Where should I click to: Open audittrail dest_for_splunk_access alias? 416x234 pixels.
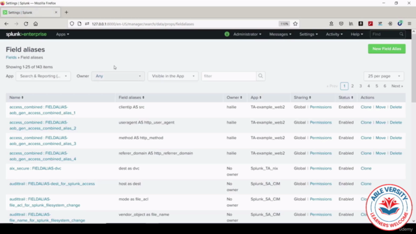pos(52,183)
